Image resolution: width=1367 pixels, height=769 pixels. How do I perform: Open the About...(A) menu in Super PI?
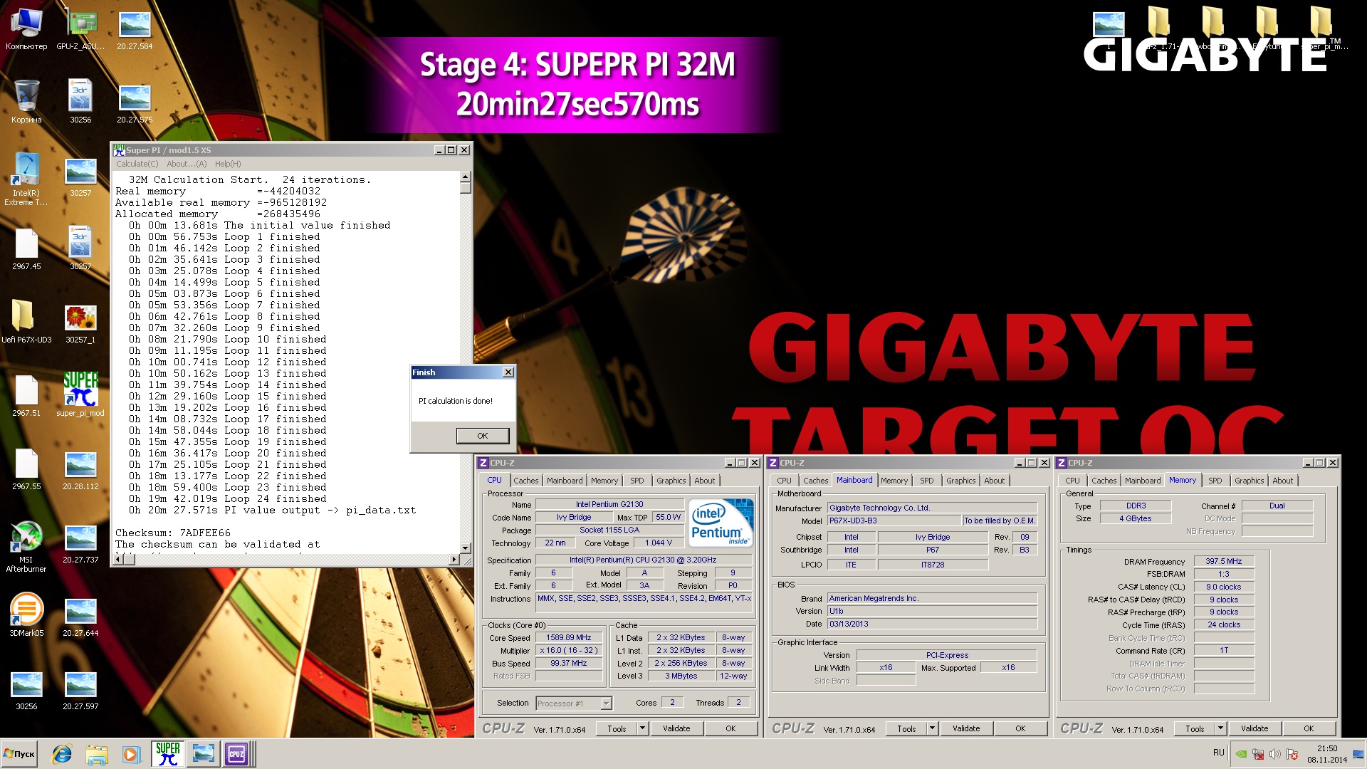[187, 164]
